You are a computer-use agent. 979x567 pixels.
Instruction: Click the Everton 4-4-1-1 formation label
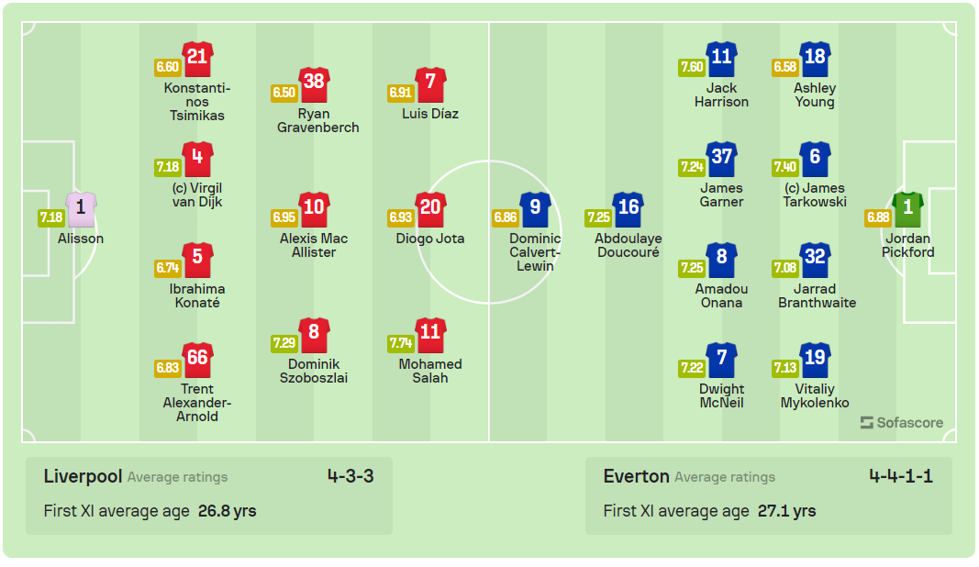pos(901,476)
